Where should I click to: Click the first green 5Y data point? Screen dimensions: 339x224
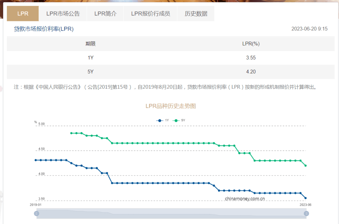click(72, 133)
